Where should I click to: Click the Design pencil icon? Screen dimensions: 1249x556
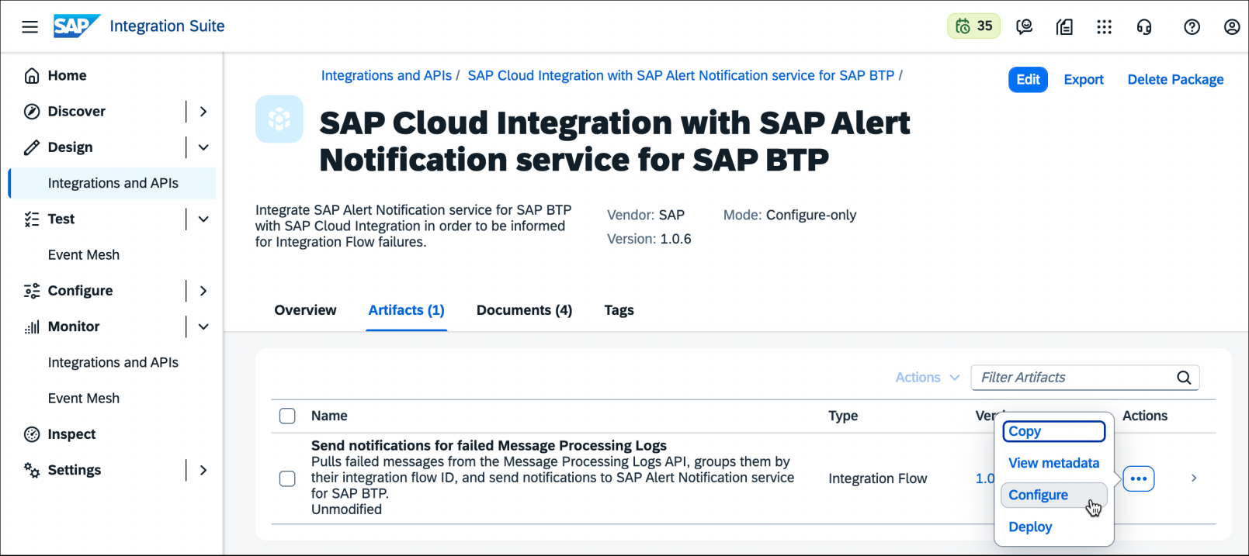[32, 147]
